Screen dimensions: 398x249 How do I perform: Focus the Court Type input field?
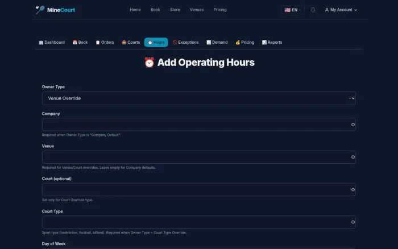tap(199, 222)
